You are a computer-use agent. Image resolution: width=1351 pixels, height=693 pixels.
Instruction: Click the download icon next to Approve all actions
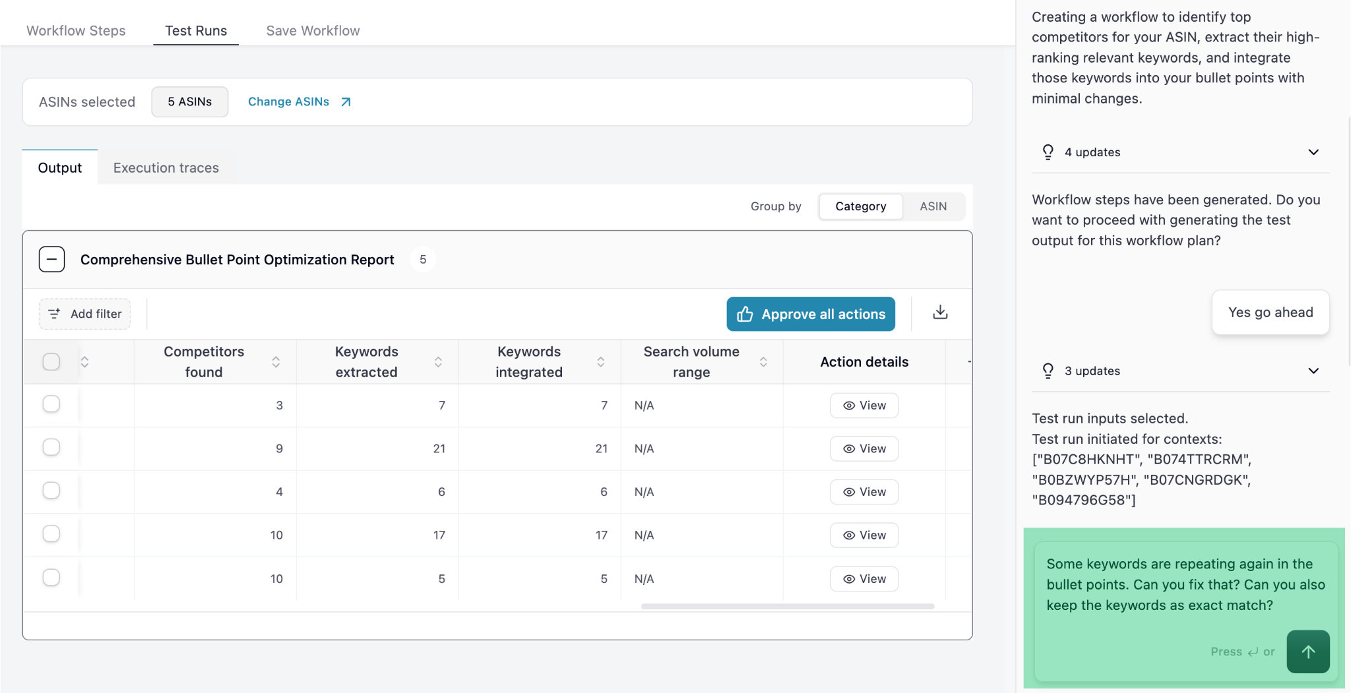coord(939,314)
